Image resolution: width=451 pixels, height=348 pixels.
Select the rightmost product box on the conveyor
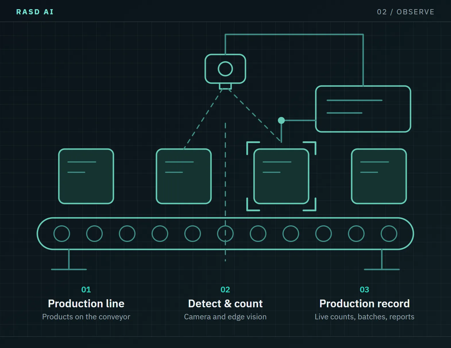tap(379, 176)
